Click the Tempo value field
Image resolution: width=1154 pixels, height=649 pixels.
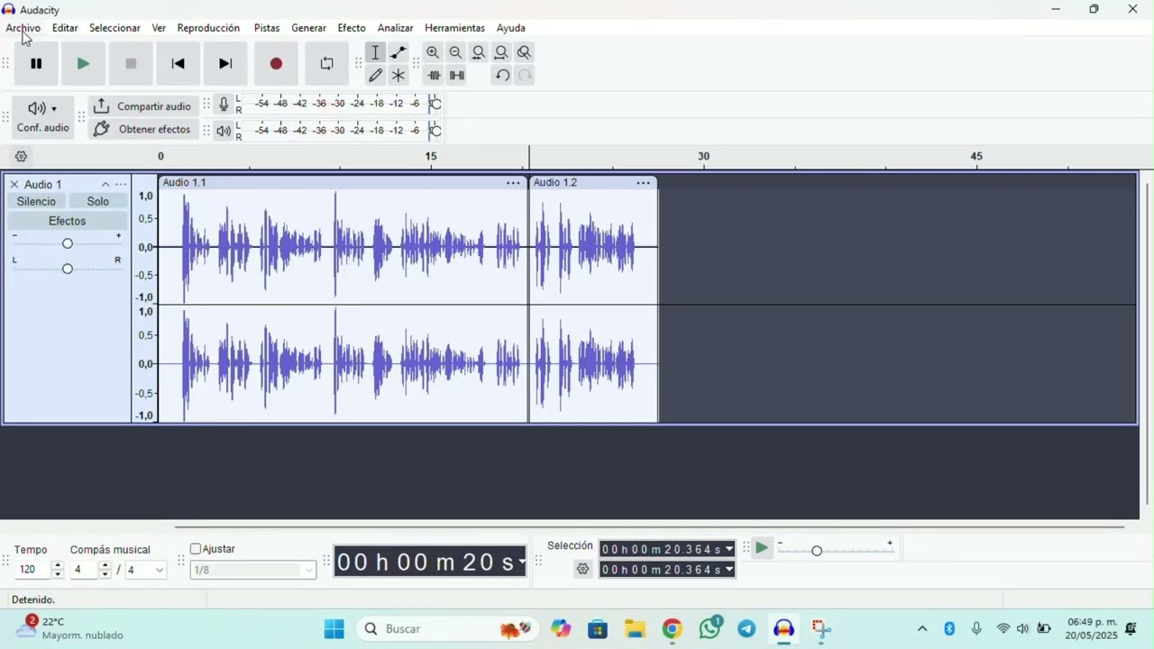click(x=32, y=570)
